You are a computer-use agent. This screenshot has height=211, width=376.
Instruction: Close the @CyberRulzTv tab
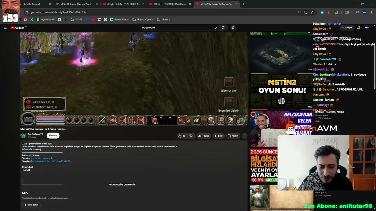[143, 4]
